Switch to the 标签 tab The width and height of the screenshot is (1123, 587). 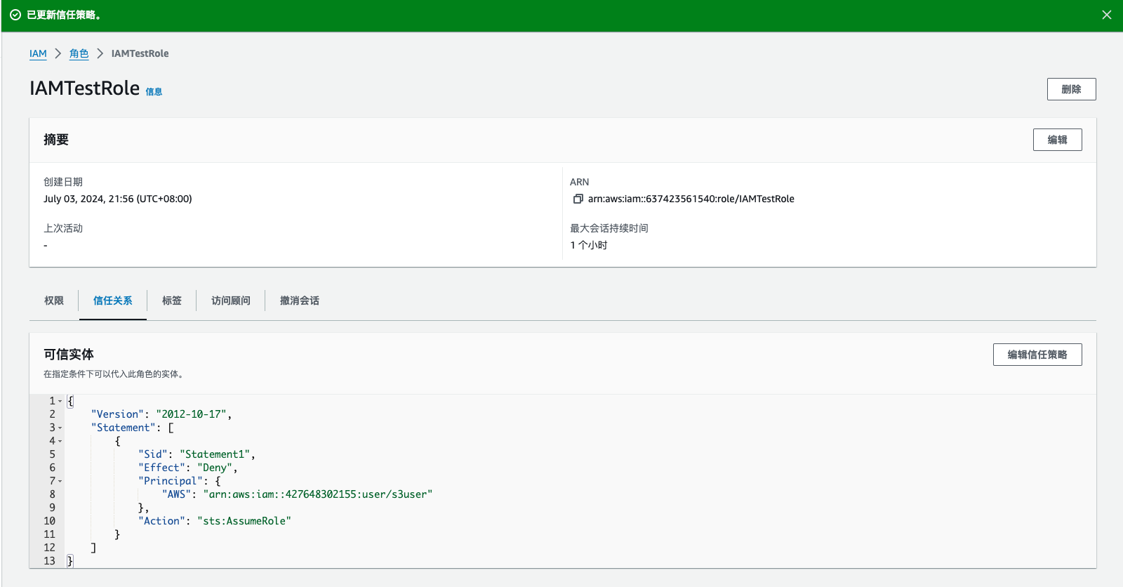pos(172,301)
